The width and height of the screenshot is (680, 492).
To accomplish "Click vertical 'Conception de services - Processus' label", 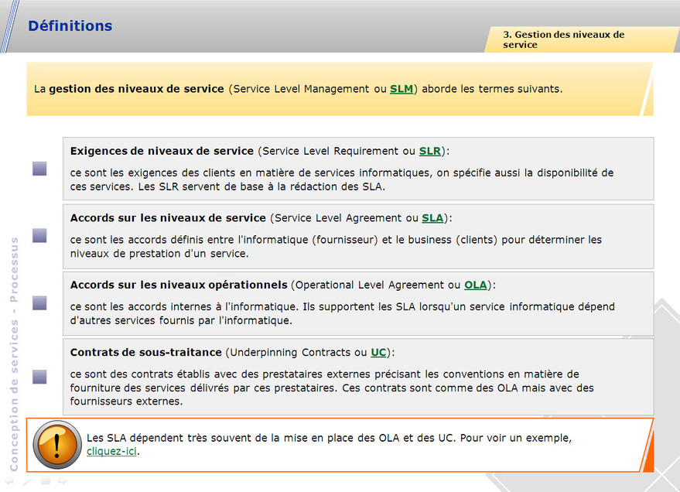I will point(13,354).
